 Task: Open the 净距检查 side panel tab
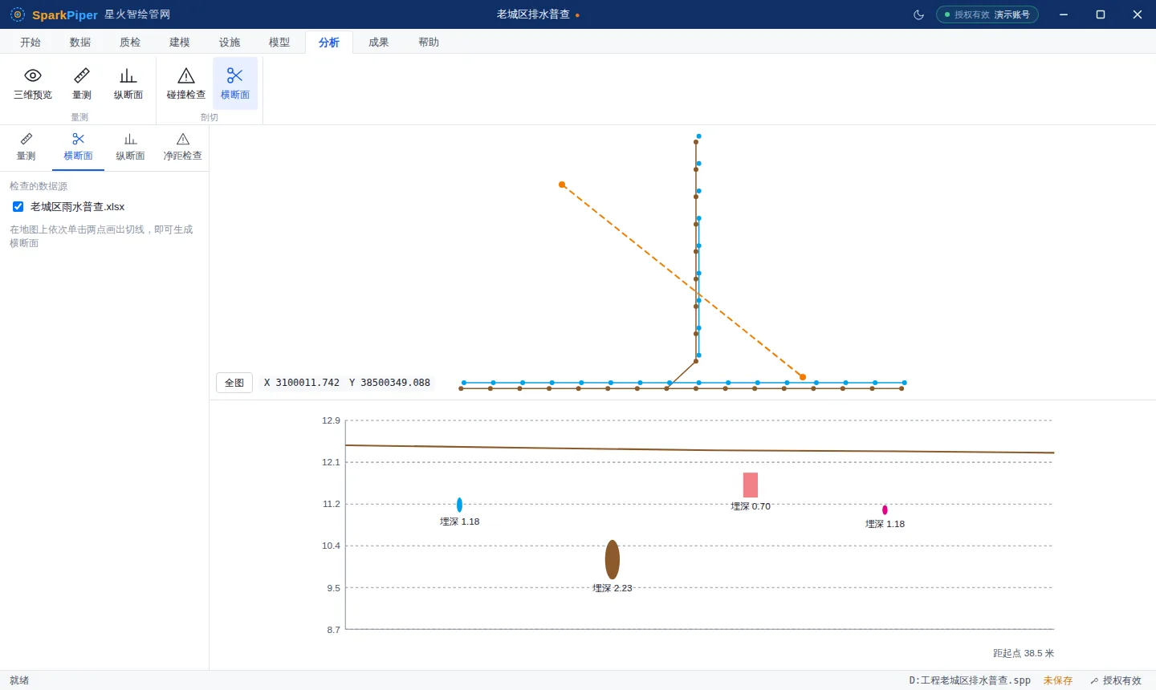[183, 148]
